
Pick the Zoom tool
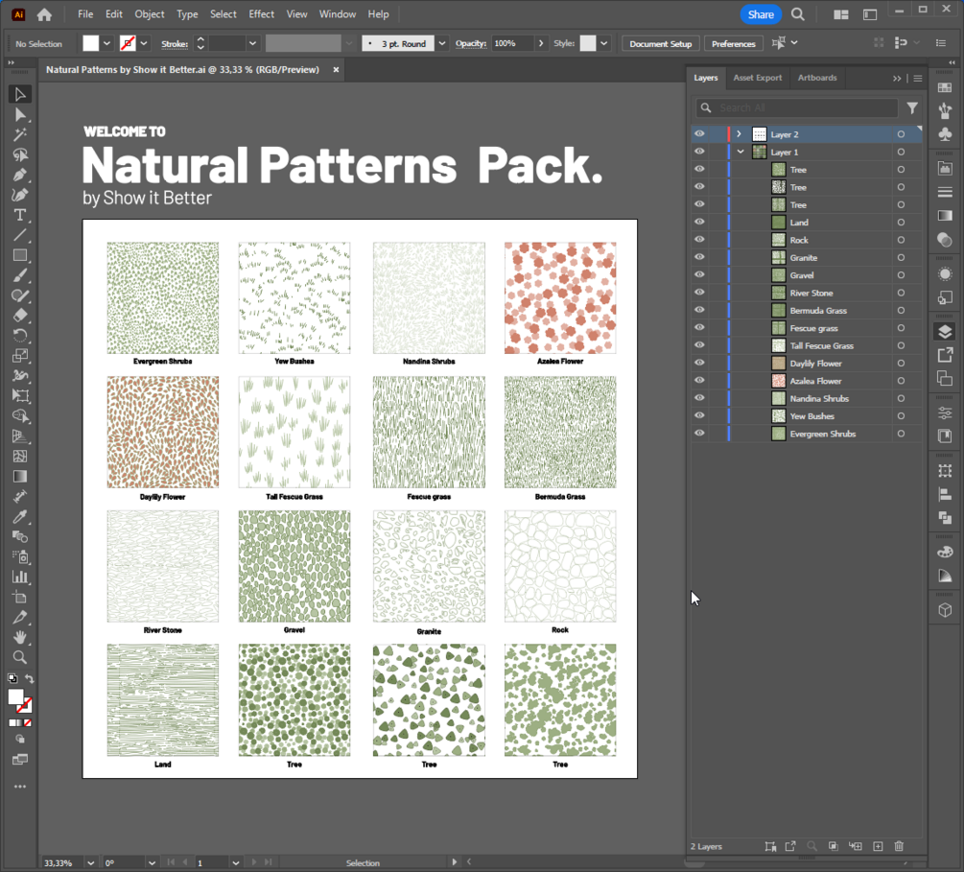tap(19, 657)
